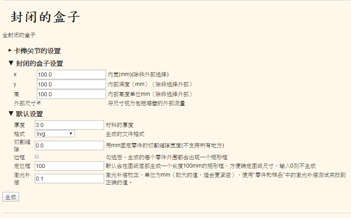Click the 封闭的盒子 page heading
Image resolution: width=351 pixels, height=218 pixels.
46,18
